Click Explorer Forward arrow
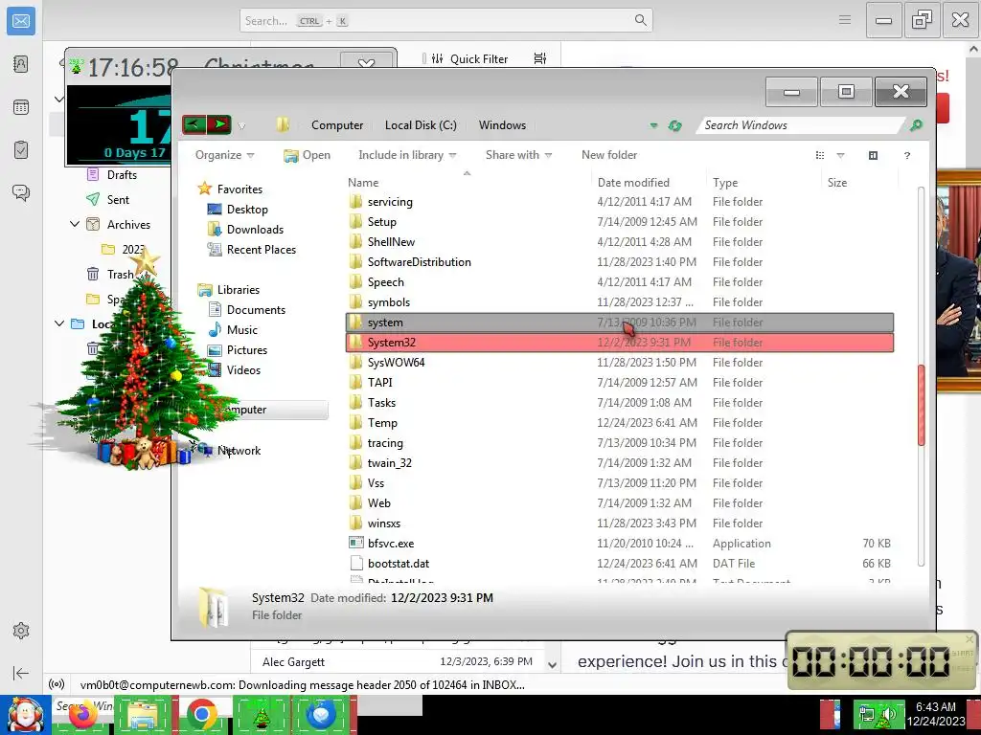The height and width of the screenshot is (735, 981). 219,124
